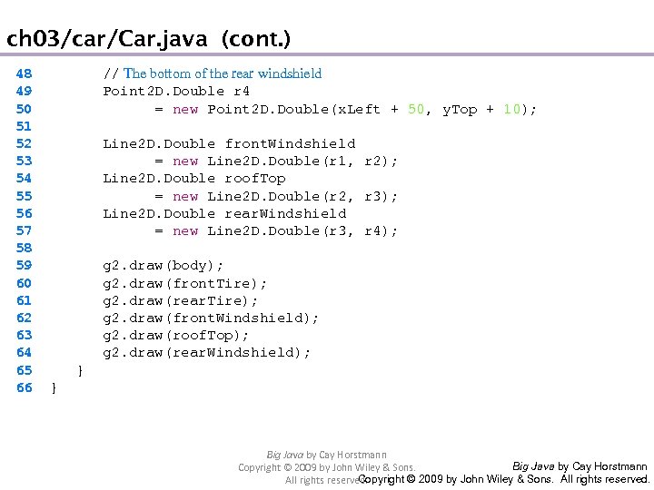Click line number 63
This screenshot has height=490, width=654.
24,335
